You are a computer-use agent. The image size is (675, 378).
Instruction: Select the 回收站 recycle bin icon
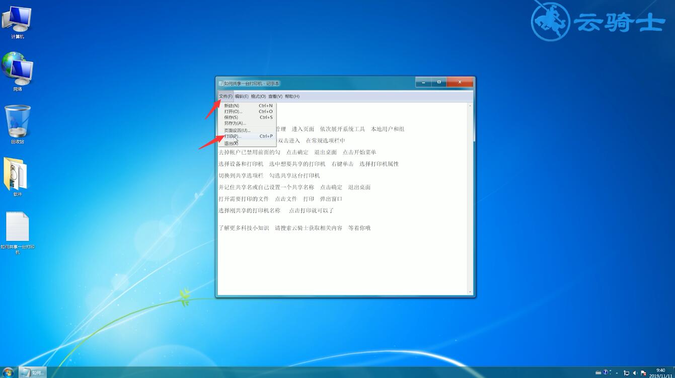click(18, 124)
